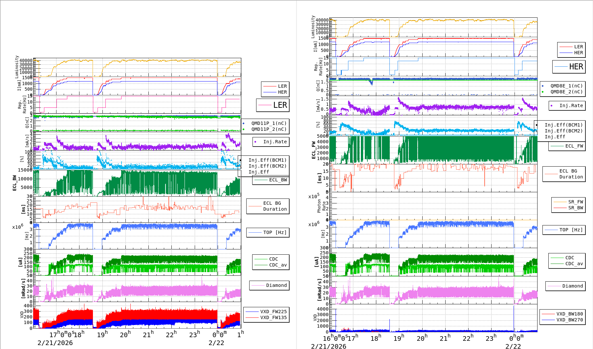Select Inj.Eff(BCM1) legend entry in left panel
Image resolution: width=593 pixels, height=349 pixels.
pyautogui.click(x=267, y=160)
